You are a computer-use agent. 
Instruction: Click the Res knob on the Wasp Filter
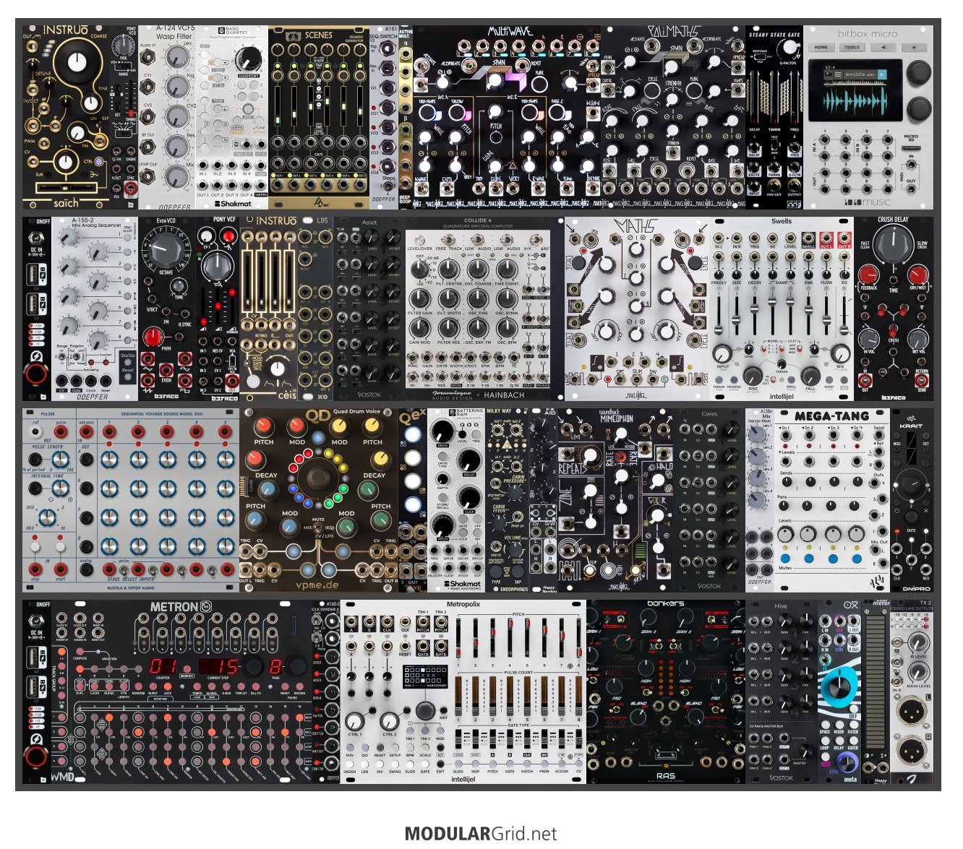click(176, 146)
